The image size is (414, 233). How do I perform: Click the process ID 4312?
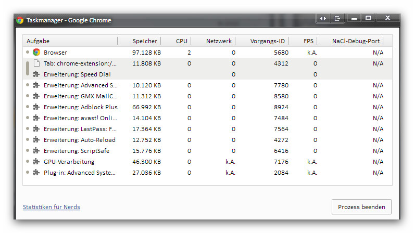[281, 63]
